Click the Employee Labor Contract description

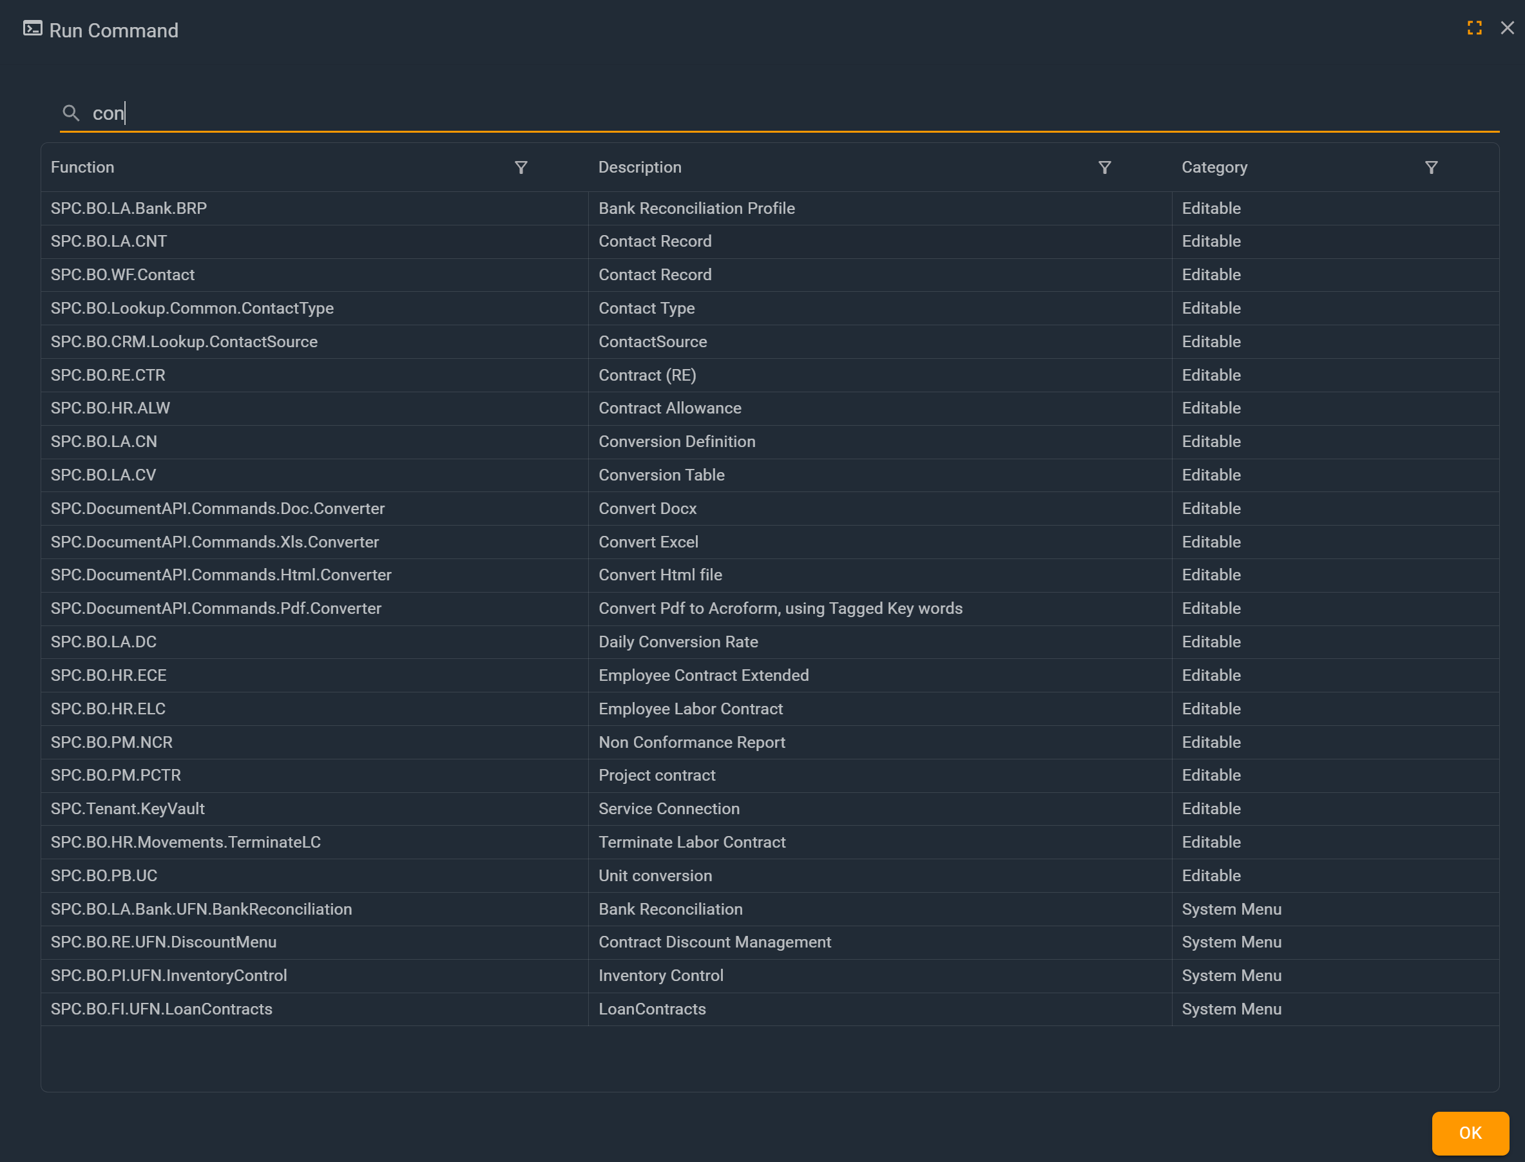click(x=691, y=709)
